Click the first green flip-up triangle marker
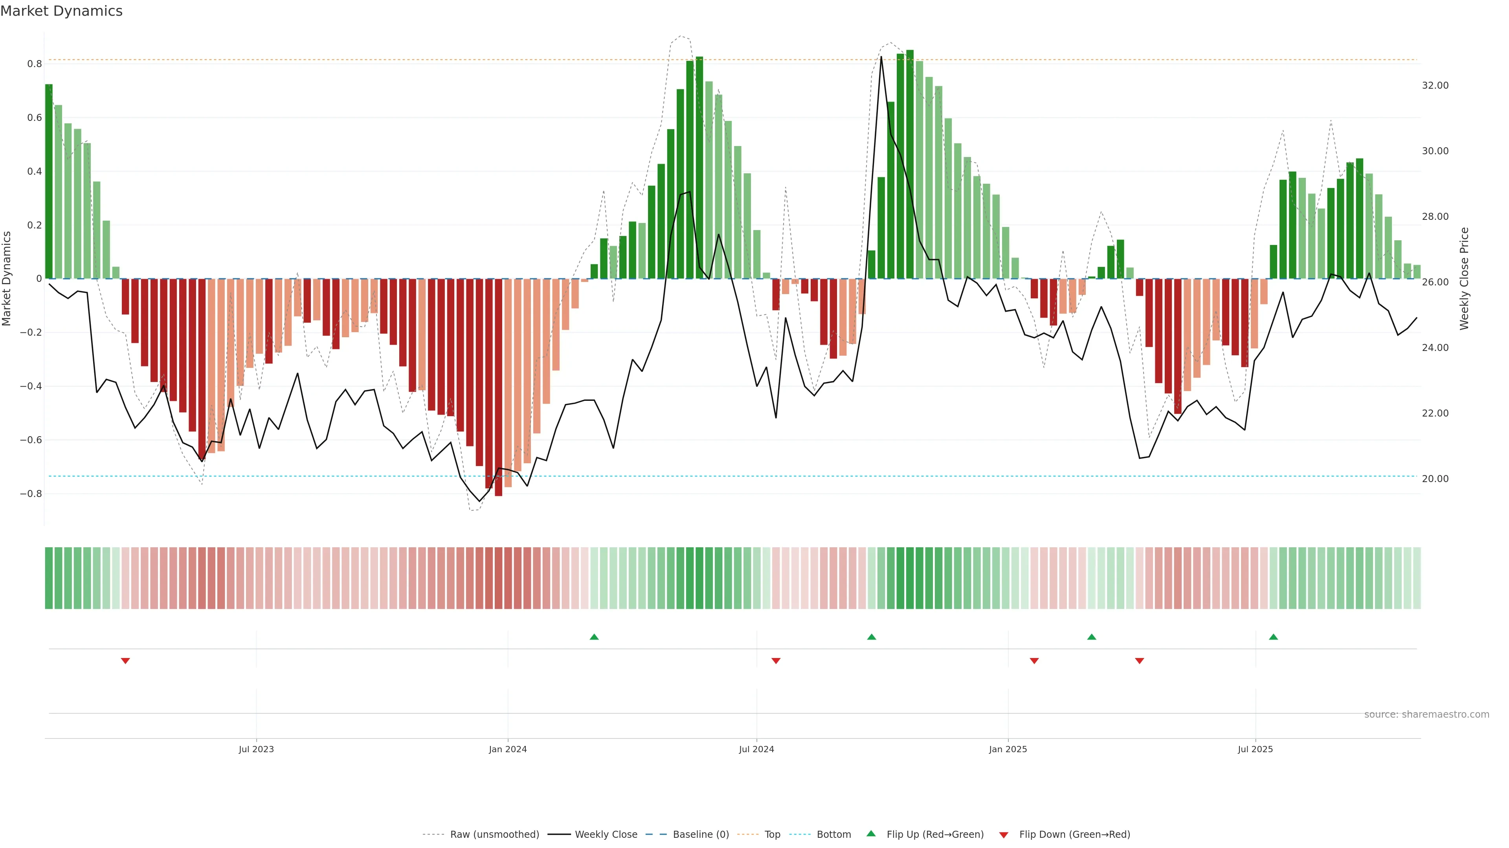Screen dimensions: 1509x848 pos(594,637)
